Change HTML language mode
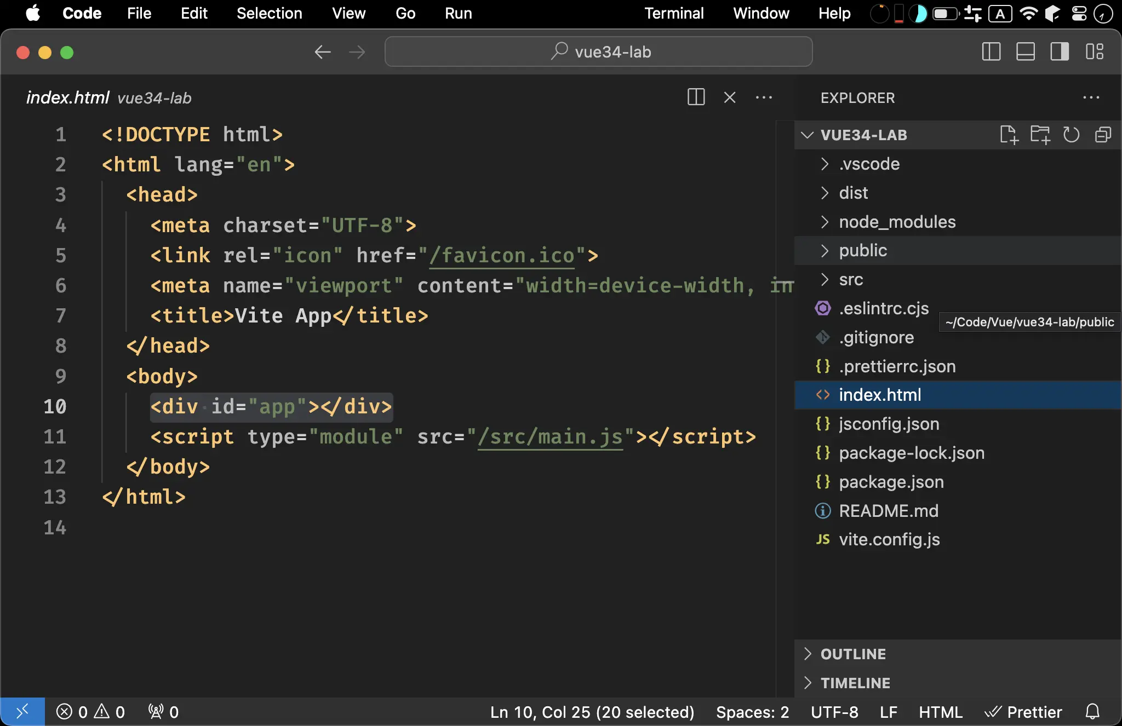This screenshot has width=1122, height=726. click(x=940, y=712)
